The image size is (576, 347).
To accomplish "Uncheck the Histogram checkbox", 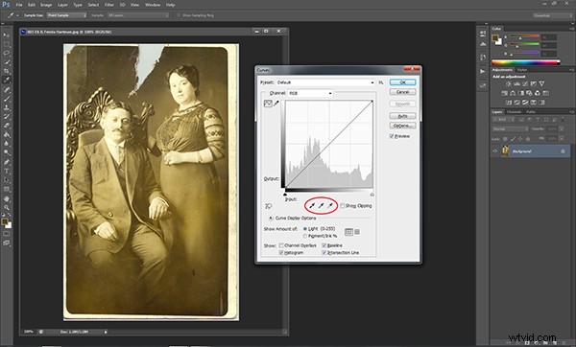I will pos(281,253).
